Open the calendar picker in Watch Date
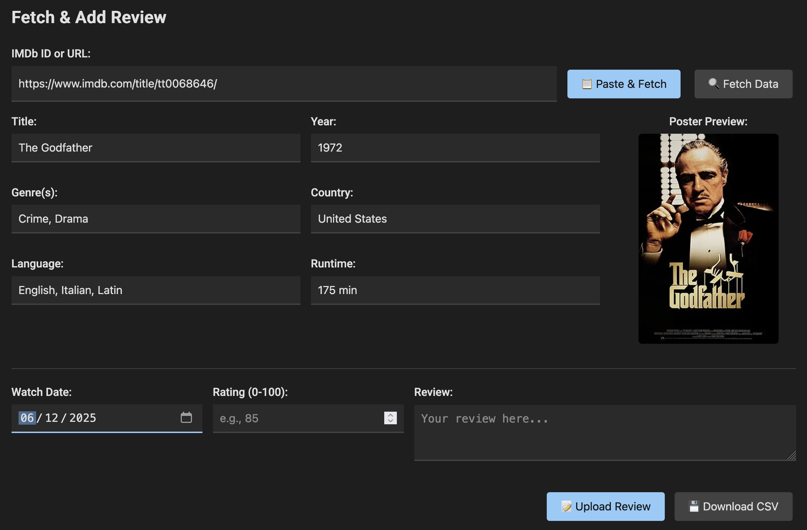The height and width of the screenshot is (530, 807). [x=186, y=418]
